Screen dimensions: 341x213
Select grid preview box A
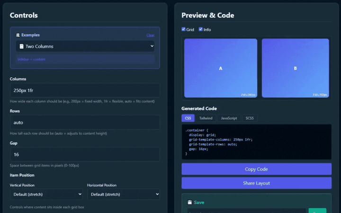221,68
